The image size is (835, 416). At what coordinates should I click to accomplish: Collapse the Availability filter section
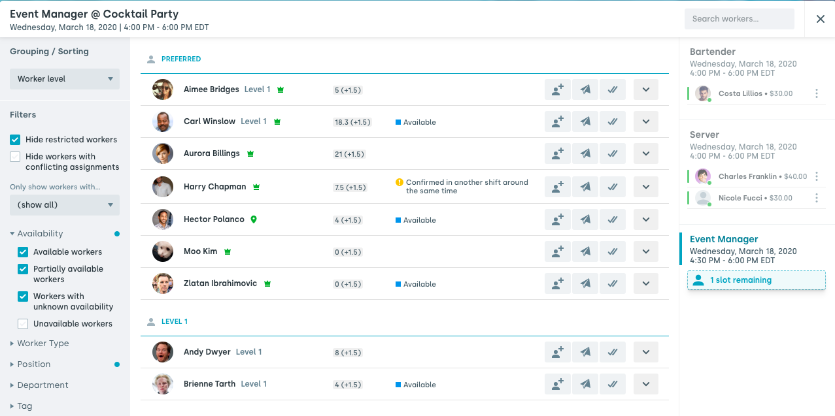coord(37,234)
